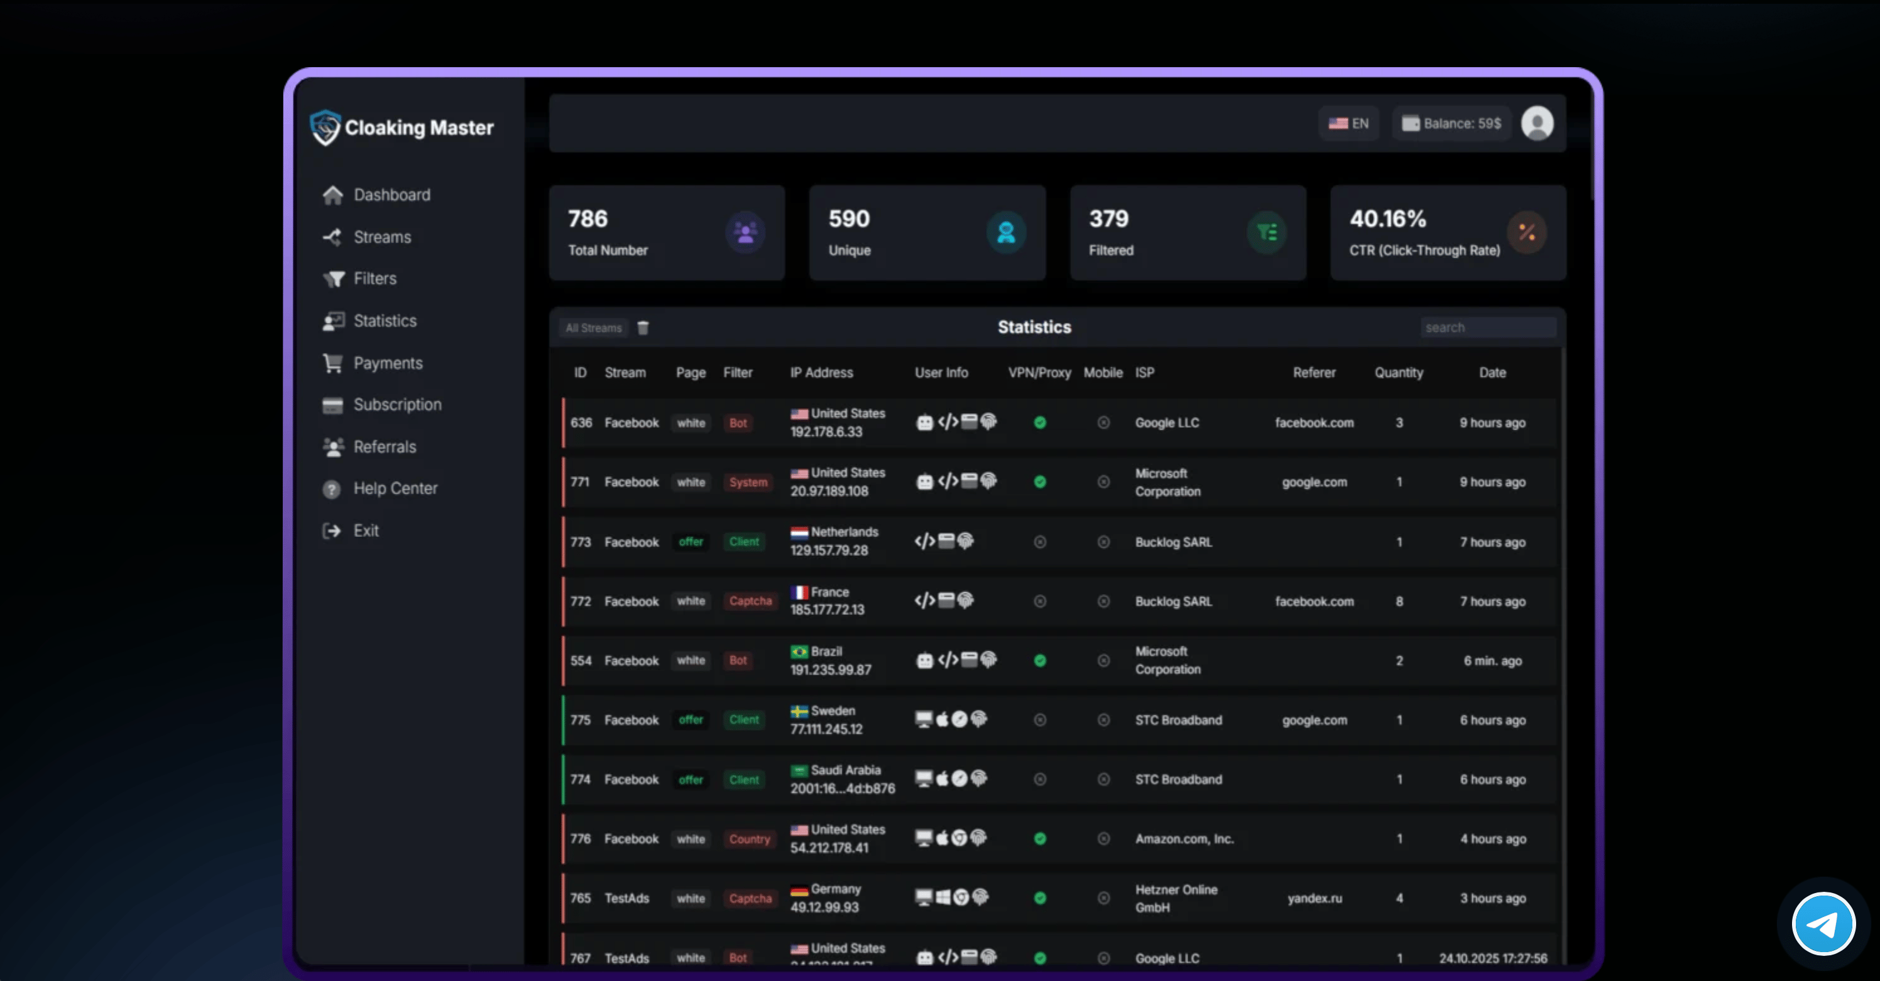Click the fingerprint icon in row 772
The image size is (1880, 981).
pos(966,600)
